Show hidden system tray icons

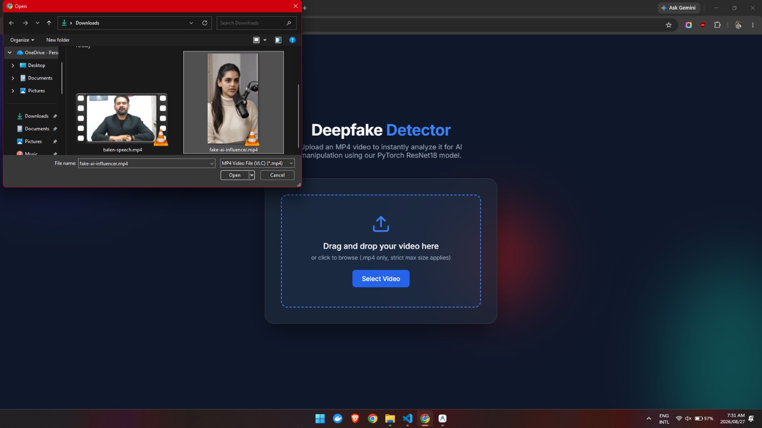pos(649,418)
